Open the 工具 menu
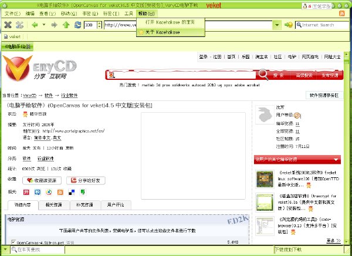The height and width of the screenshot is (256, 352). [128, 14]
